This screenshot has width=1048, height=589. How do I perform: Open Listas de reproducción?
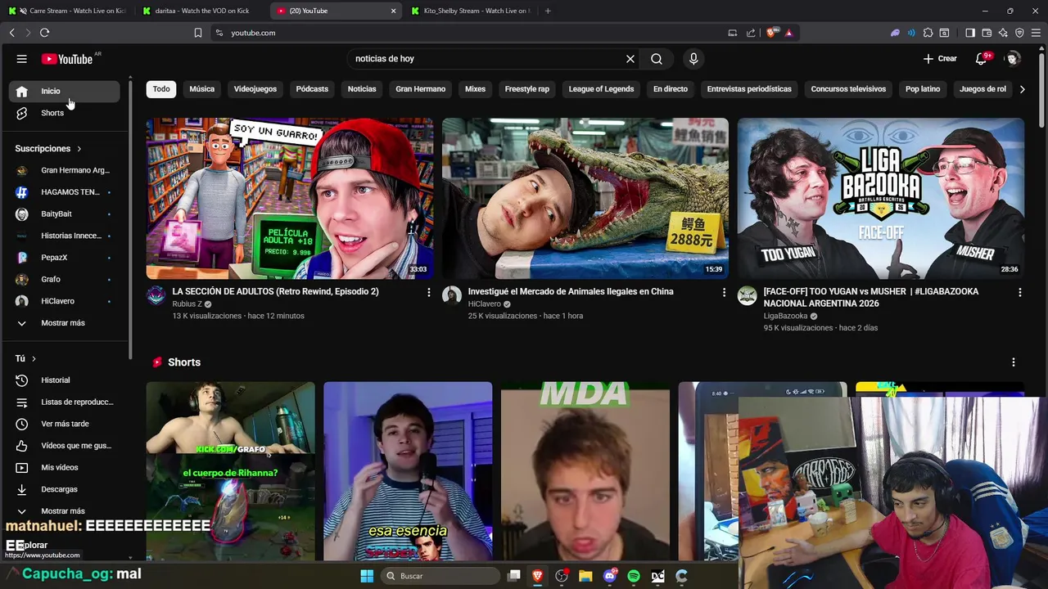(x=64, y=402)
